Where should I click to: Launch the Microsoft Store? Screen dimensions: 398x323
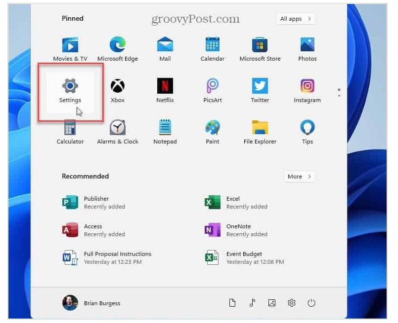[260, 50]
